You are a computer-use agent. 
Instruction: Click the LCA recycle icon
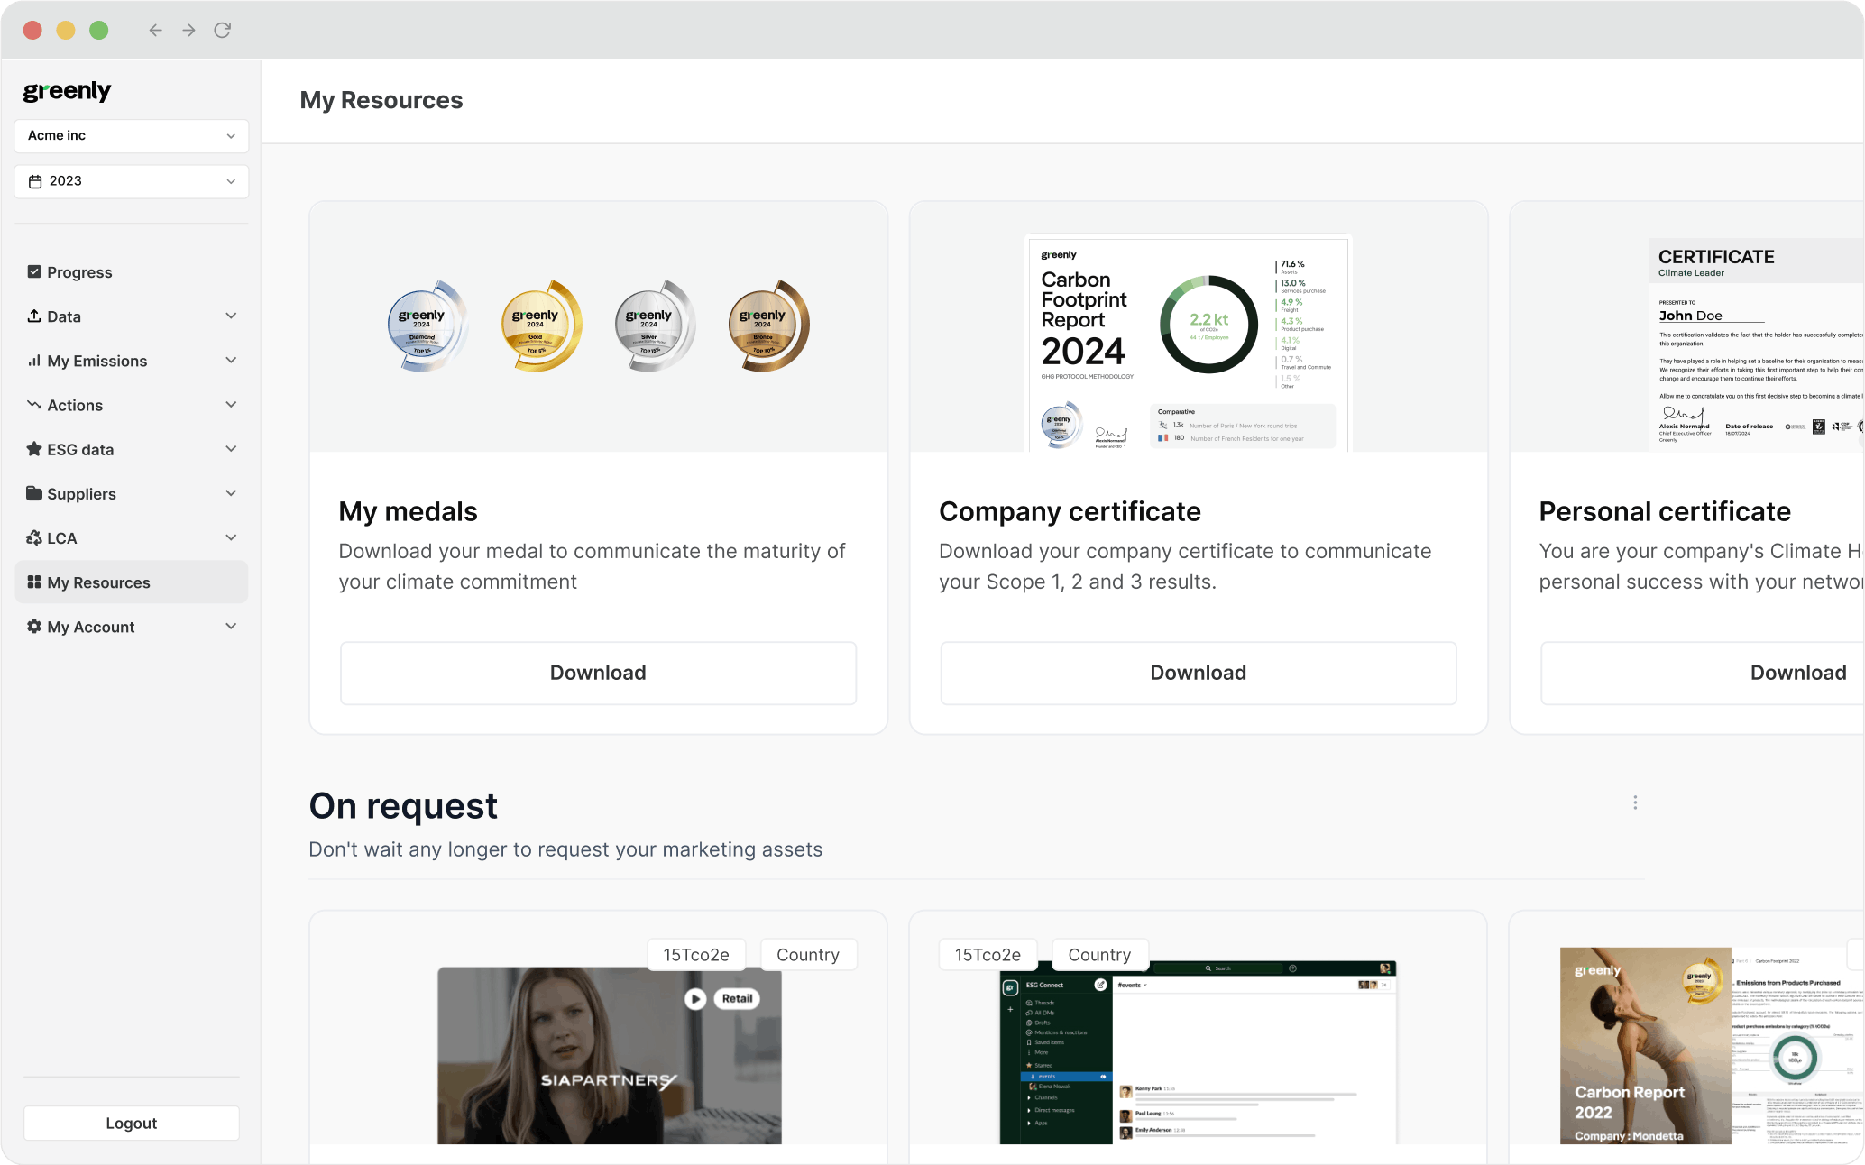pos(34,537)
